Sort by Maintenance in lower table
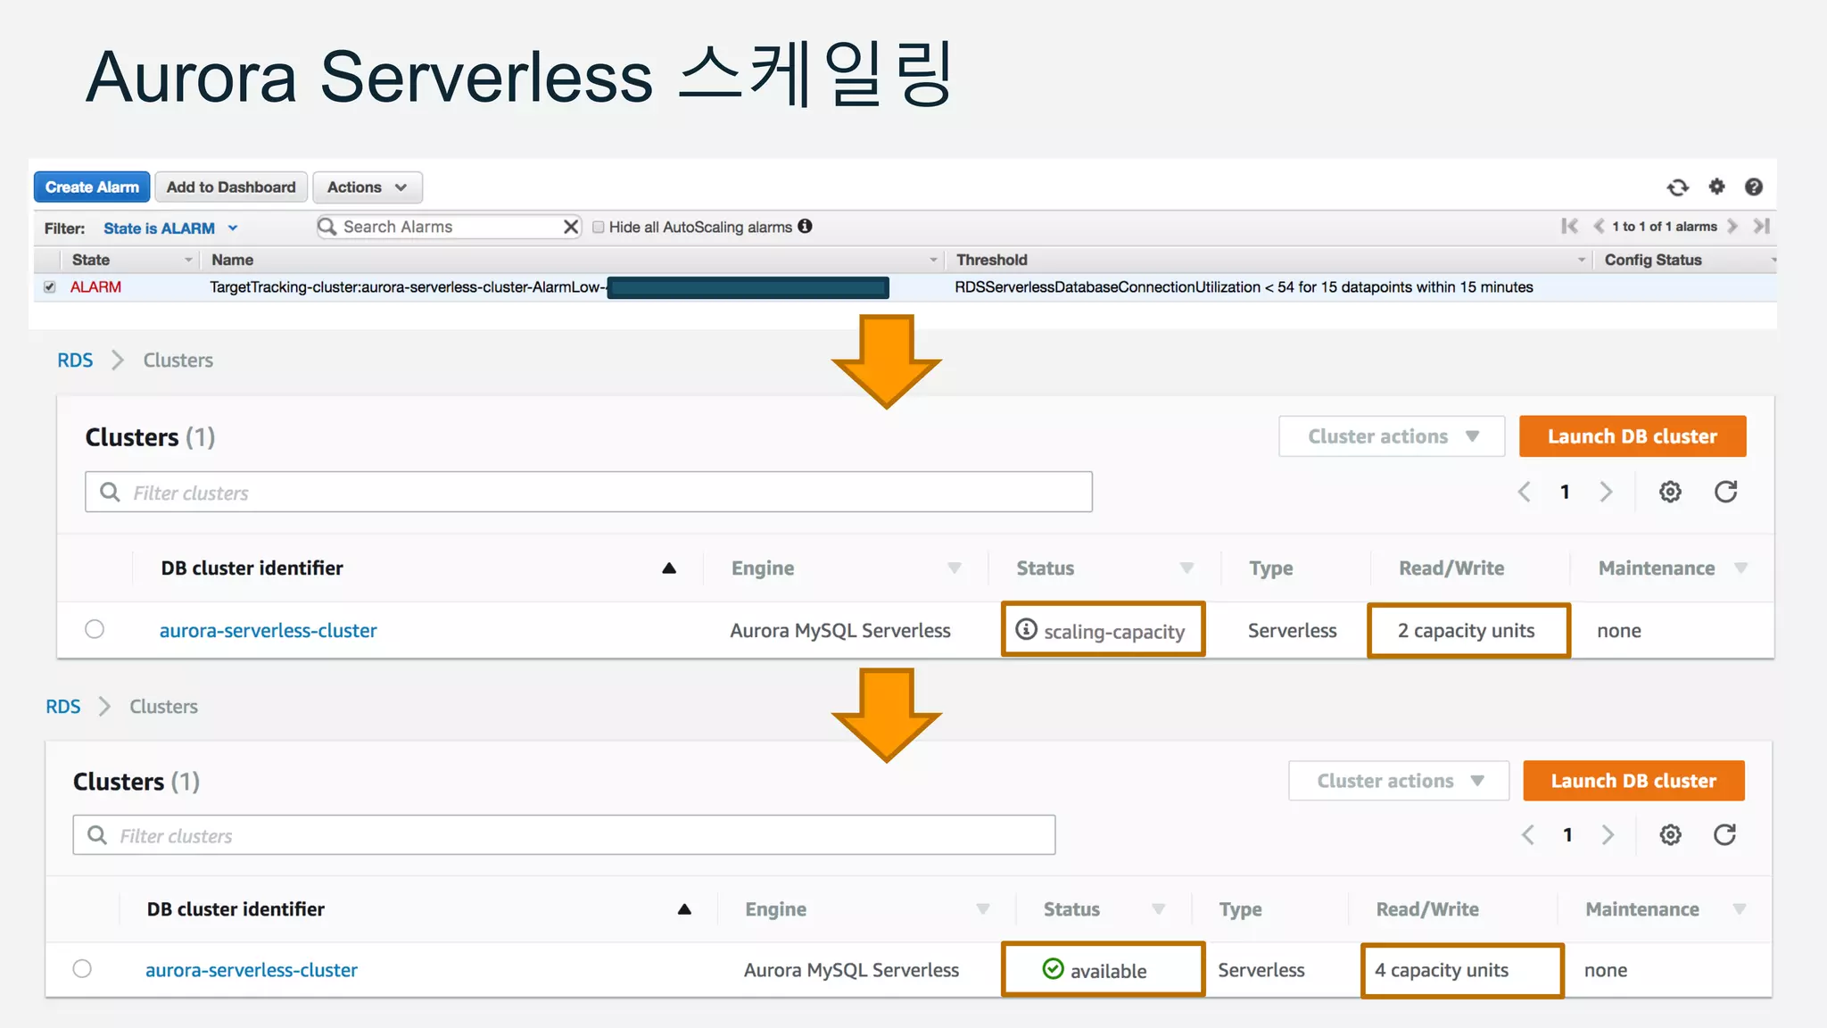 [x=1739, y=909]
